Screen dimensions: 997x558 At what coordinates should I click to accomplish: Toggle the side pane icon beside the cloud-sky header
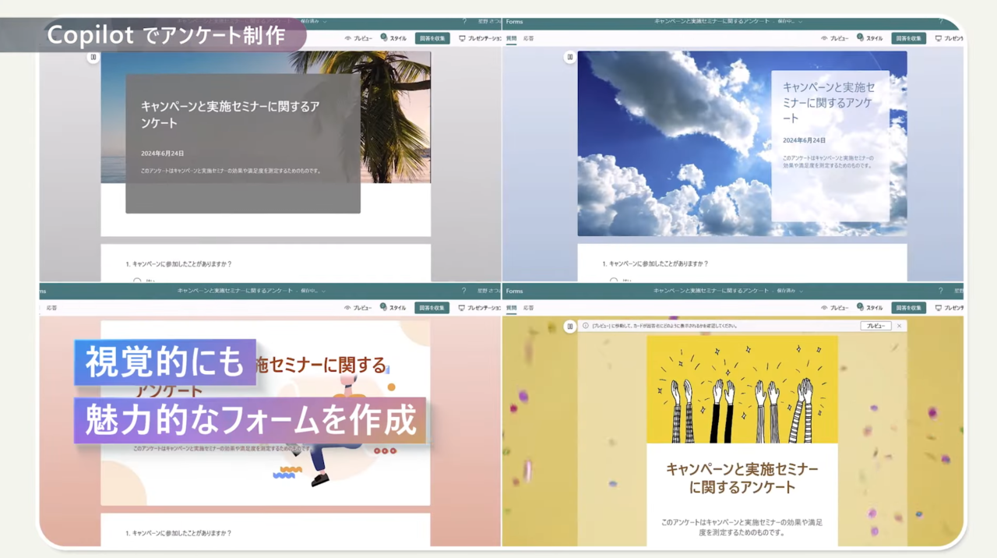click(x=570, y=57)
